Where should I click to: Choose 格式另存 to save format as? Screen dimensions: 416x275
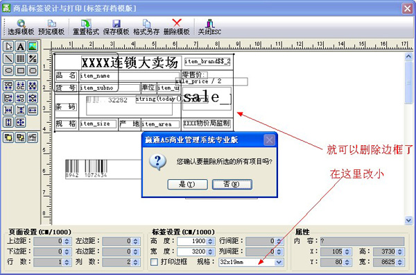[146, 27]
